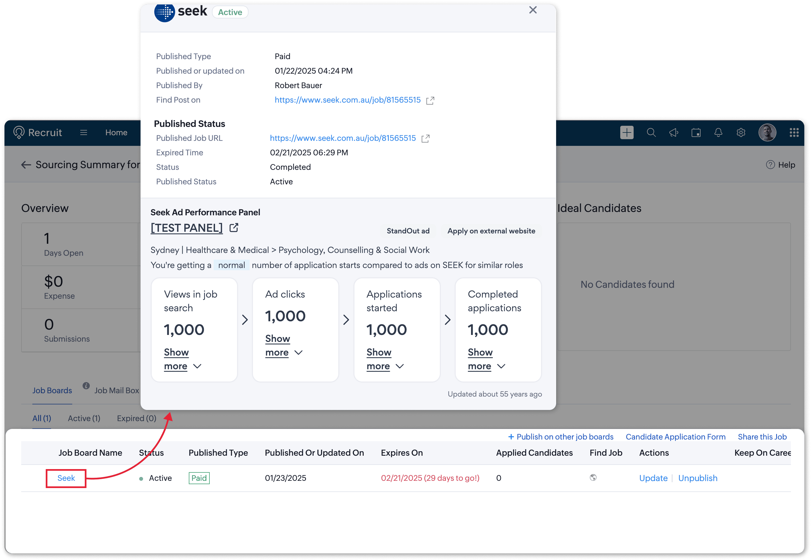Open external link icon beside Find Post on URL

(x=430, y=100)
